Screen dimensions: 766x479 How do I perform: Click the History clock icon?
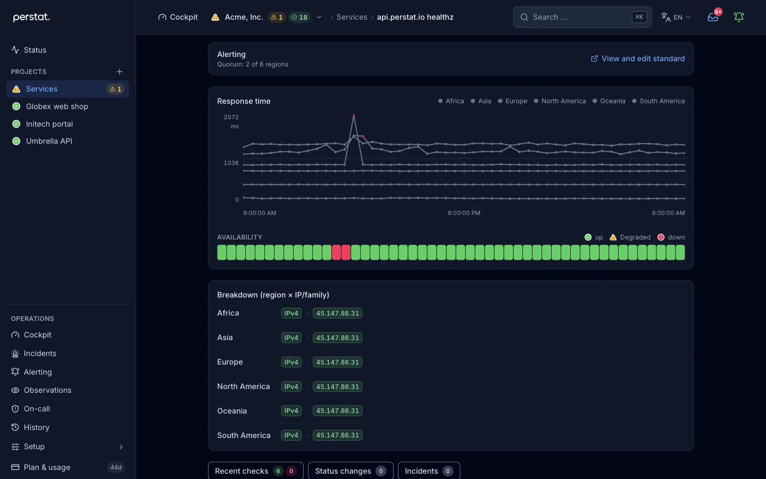(x=15, y=427)
